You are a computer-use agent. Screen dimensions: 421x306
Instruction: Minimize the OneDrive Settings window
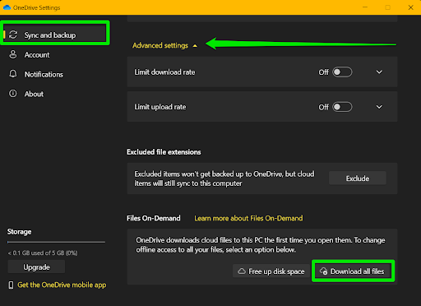[365, 7]
